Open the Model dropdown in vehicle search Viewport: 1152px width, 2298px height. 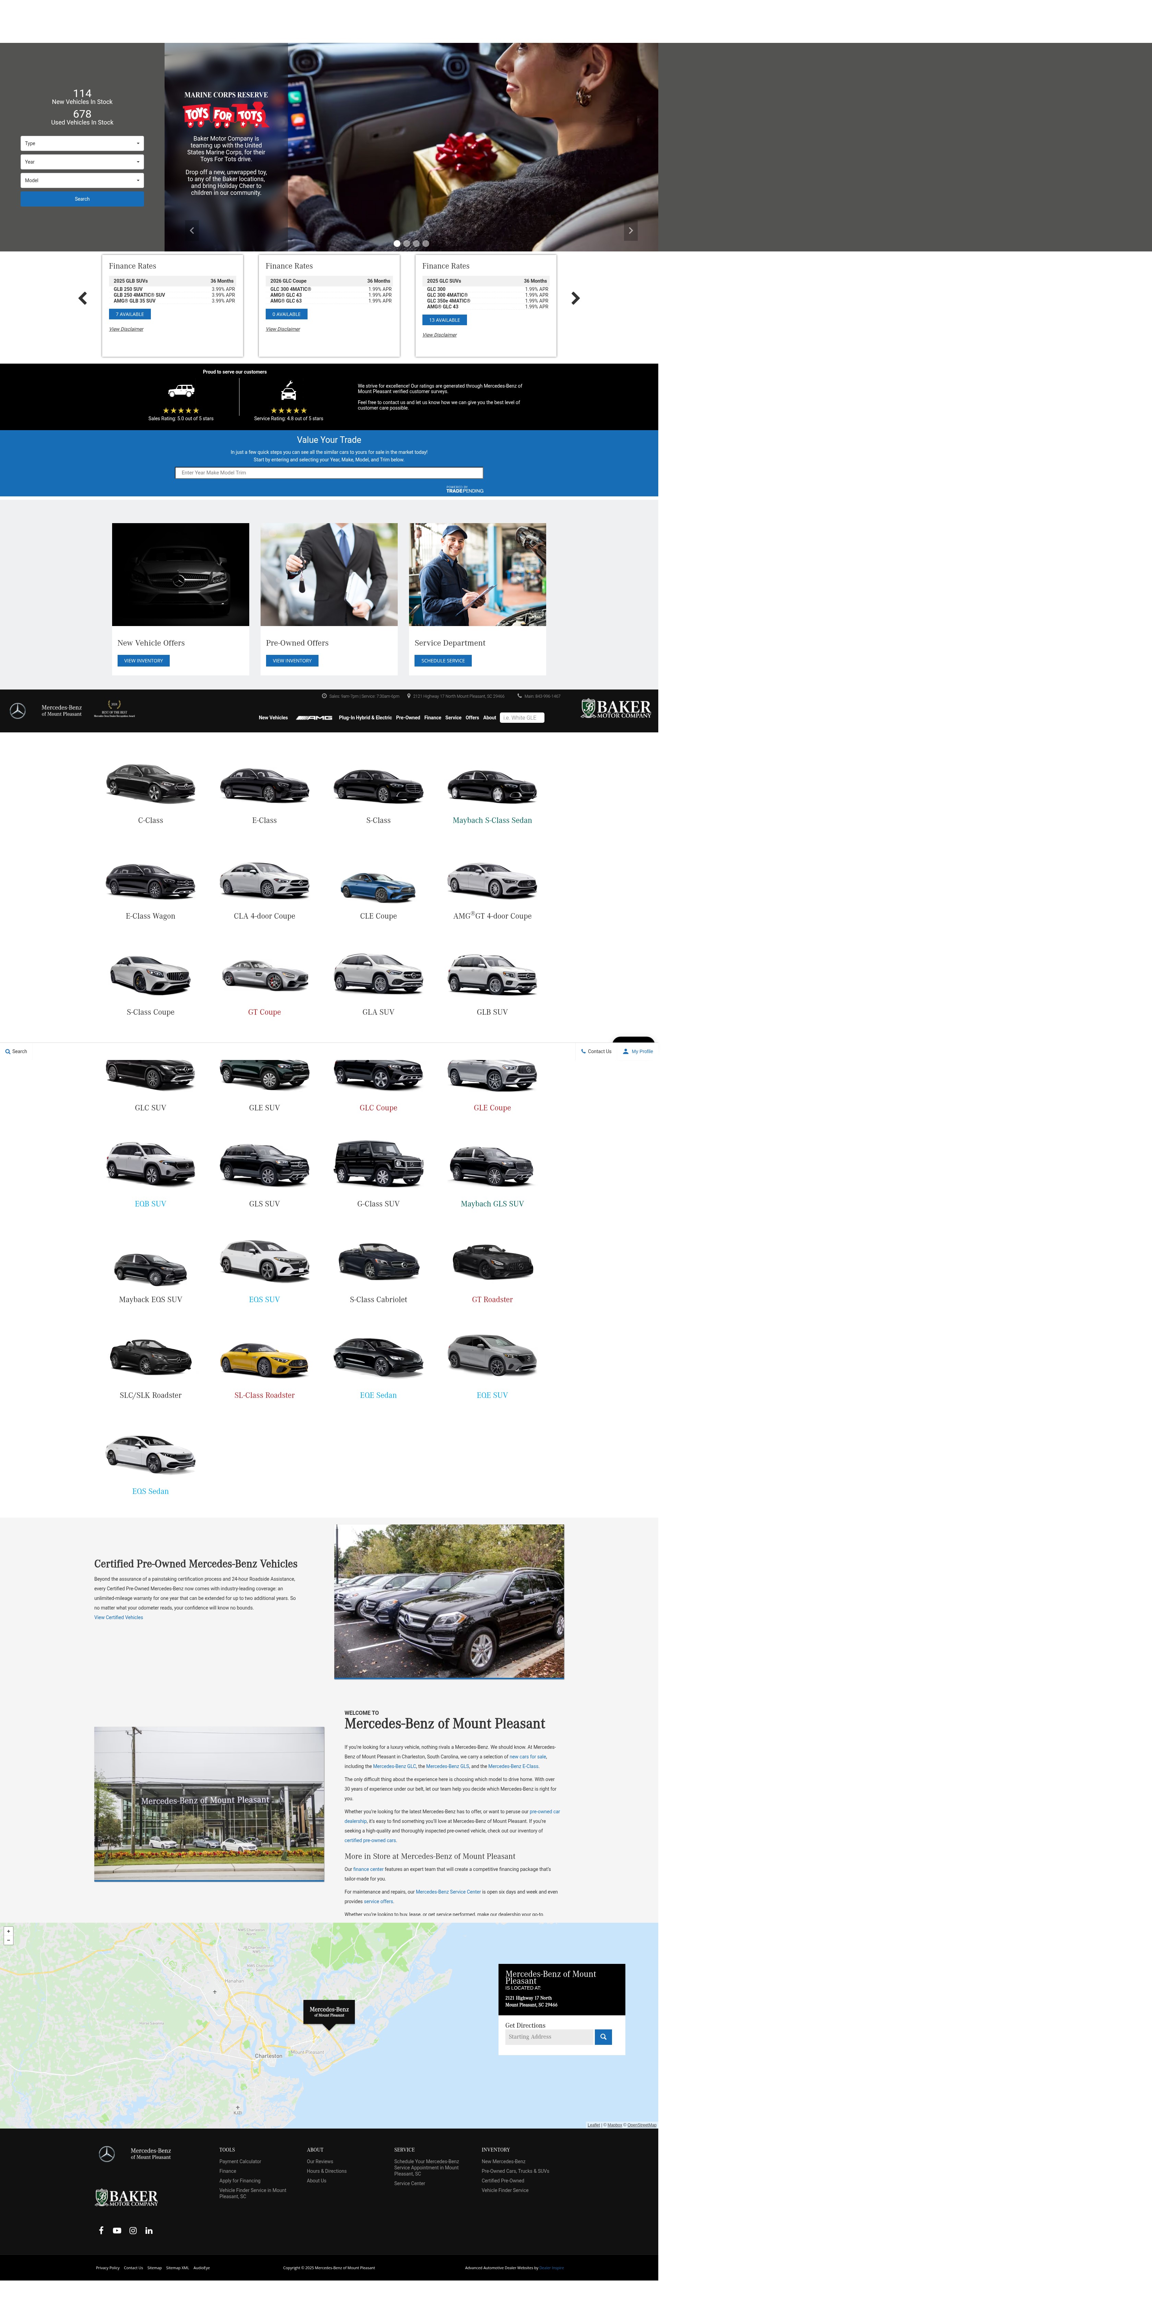coord(82,180)
